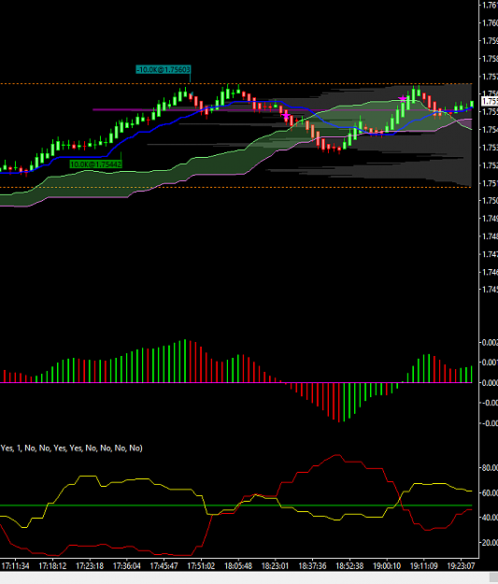Click the 17:23:18 time axis label
Image resolution: width=498 pixels, height=584 pixels.
(x=90, y=566)
